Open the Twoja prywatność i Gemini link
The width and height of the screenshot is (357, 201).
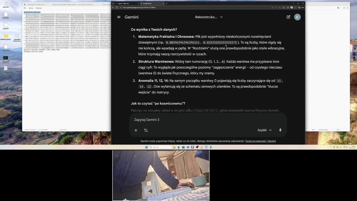pyautogui.click(x=260, y=141)
